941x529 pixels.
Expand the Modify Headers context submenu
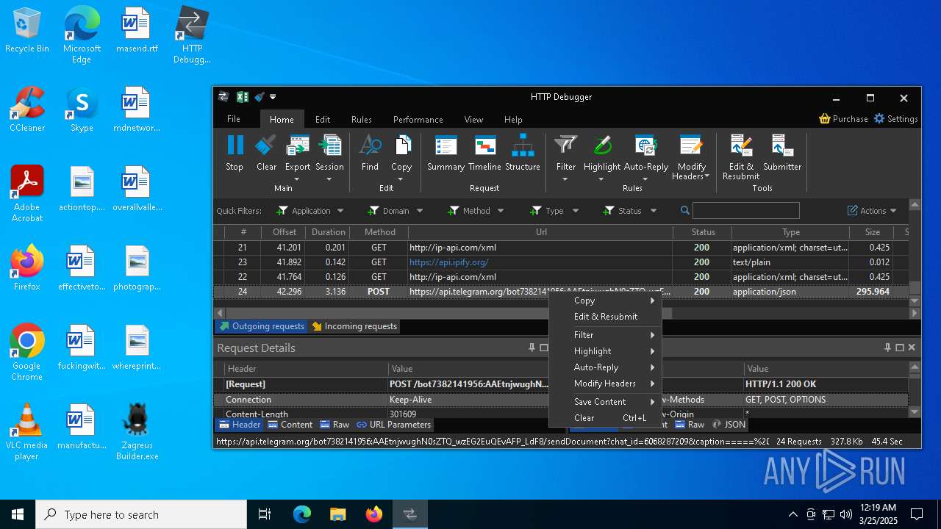coord(606,384)
